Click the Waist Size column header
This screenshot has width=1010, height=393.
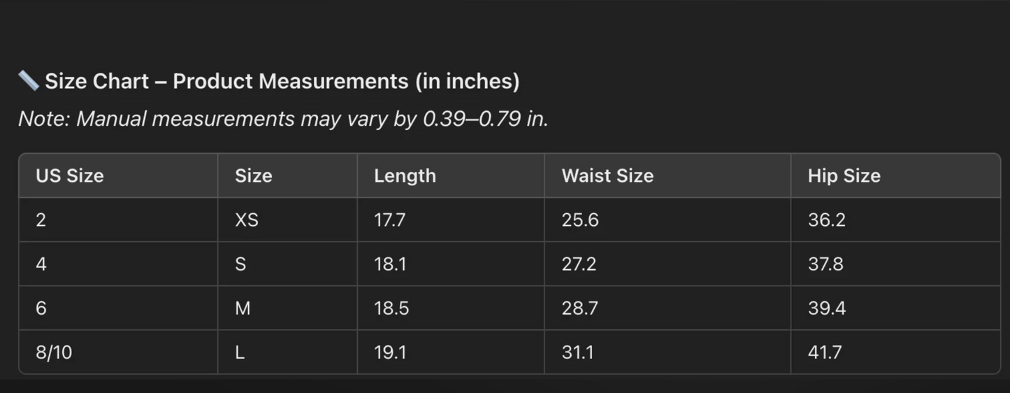607,176
